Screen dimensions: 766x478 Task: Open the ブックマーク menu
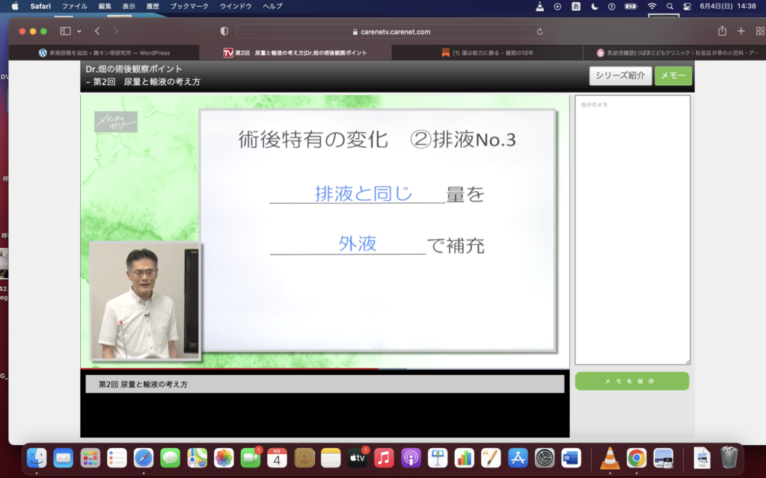(x=190, y=6)
